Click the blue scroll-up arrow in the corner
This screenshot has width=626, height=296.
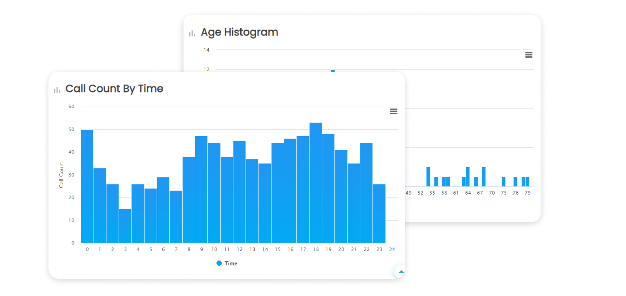click(x=401, y=272)
